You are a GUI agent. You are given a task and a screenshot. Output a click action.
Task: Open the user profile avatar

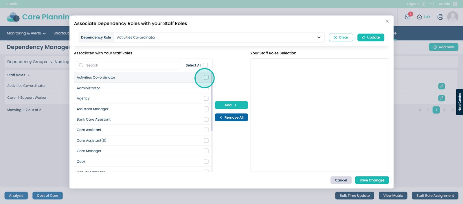[453, 17]
